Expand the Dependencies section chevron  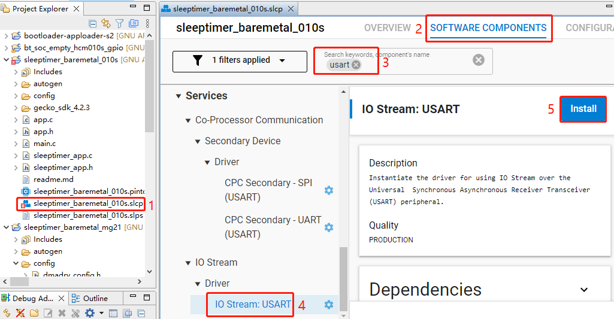(x=584, y=290)
